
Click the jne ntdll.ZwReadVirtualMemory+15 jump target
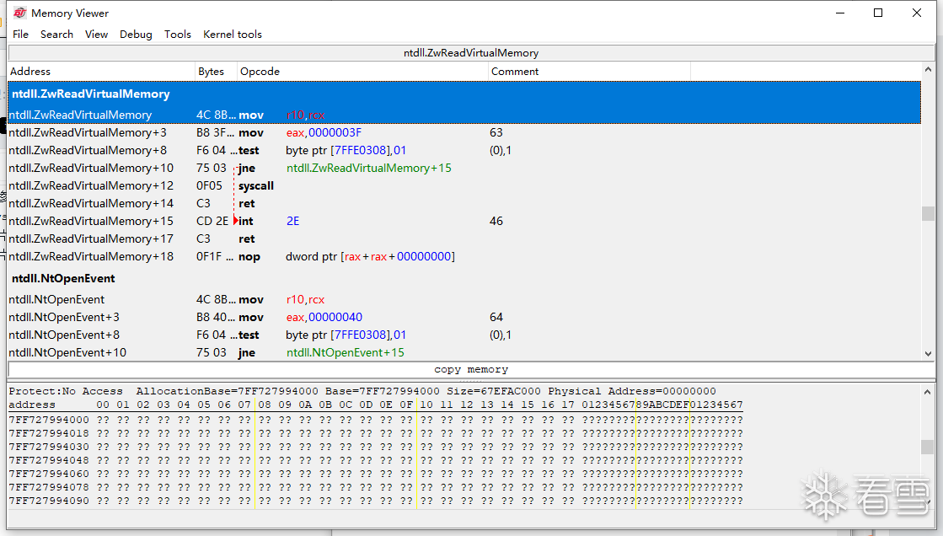pyautogui.click(x=368, y=168)
